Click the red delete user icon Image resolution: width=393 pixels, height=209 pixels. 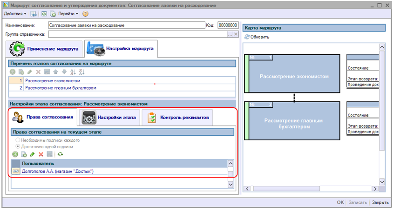point(41,154)
